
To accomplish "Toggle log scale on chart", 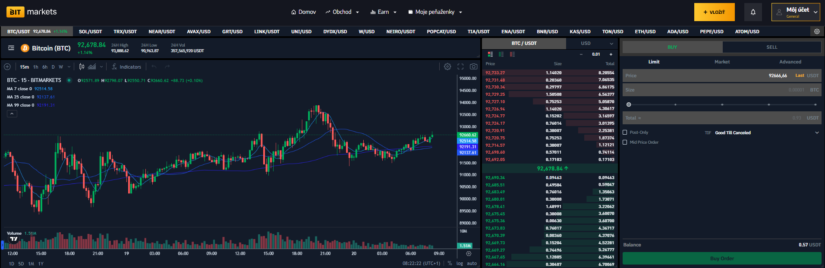I will tap(460, 263).
